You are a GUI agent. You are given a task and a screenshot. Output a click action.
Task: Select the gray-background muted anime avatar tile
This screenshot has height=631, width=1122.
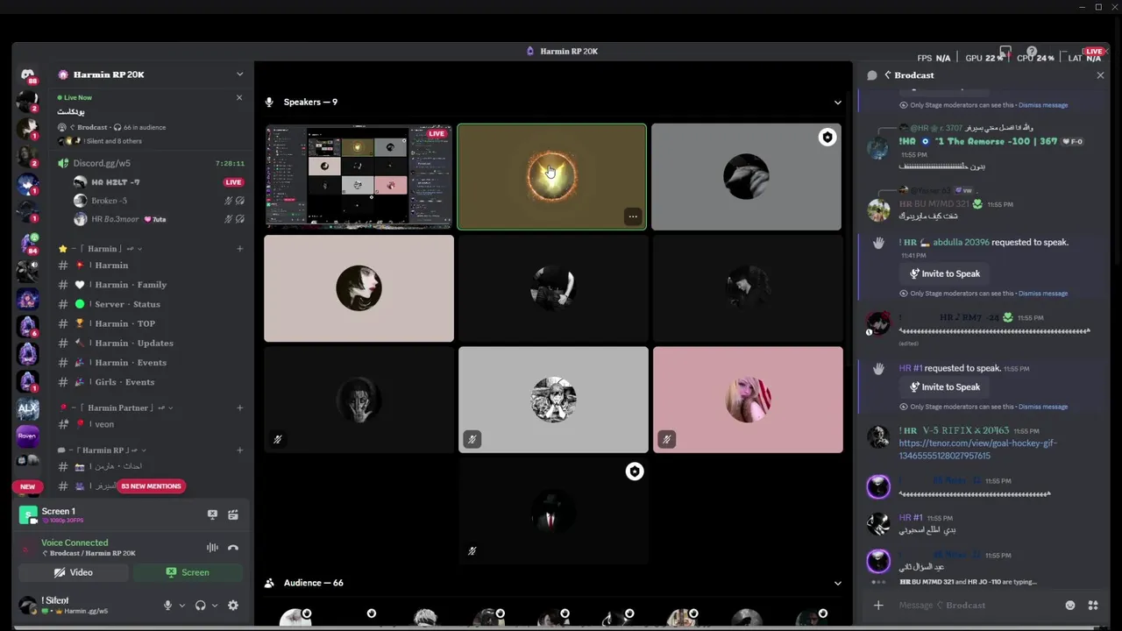(x=553, y=400)
